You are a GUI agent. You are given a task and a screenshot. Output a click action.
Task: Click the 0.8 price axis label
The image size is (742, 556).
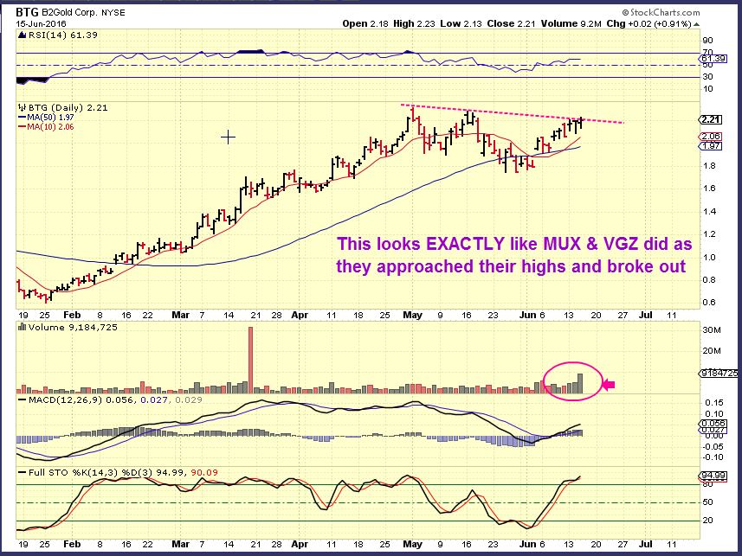click(x=709, y=280)
